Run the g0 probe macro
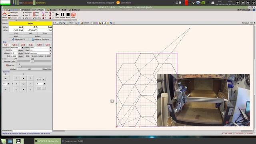 [27, 18]
